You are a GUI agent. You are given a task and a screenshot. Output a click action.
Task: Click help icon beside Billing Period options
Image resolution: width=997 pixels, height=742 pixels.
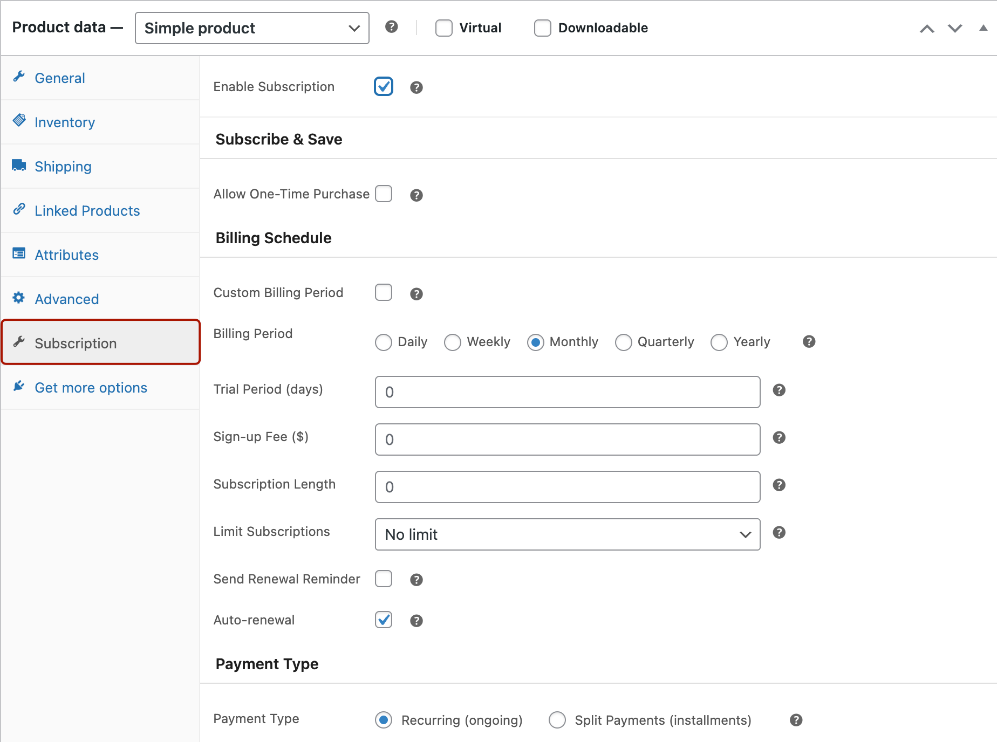[808, 341]
